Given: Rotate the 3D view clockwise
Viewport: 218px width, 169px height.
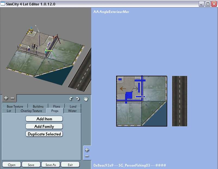Looking at the screenshot, I should [x=78, y=99].
